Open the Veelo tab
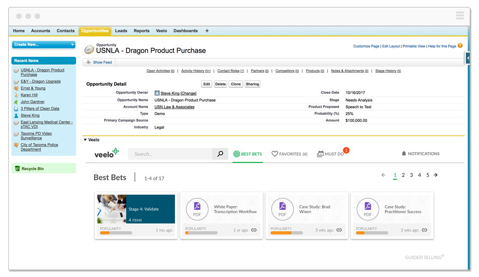The height and width of the screenshot is (277, 479). click(161, 31)
